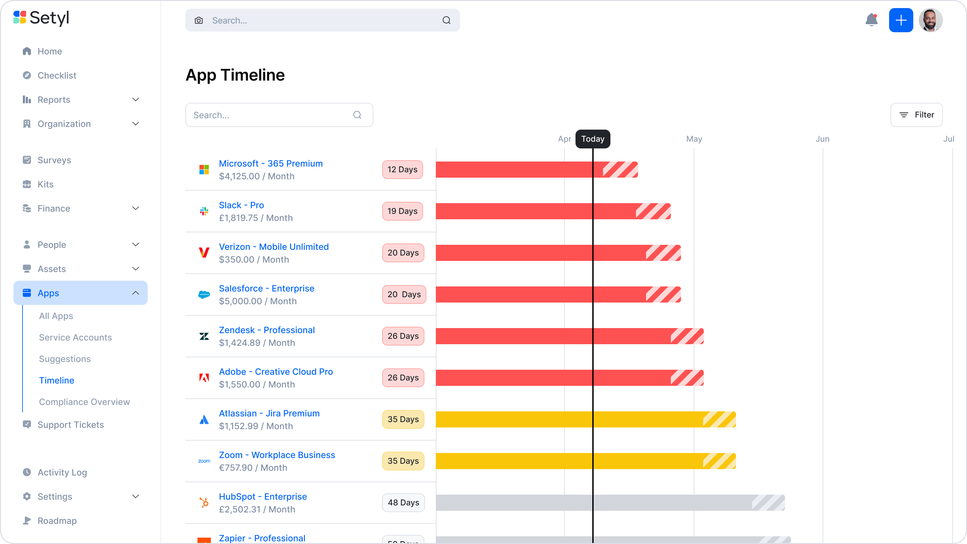Open the Microsoft - 365 Premium app details
This screenshot has width=967, height=544.
click(x=271, y=163)
